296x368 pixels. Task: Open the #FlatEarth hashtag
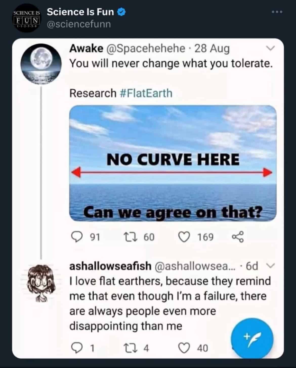(146, 93)
